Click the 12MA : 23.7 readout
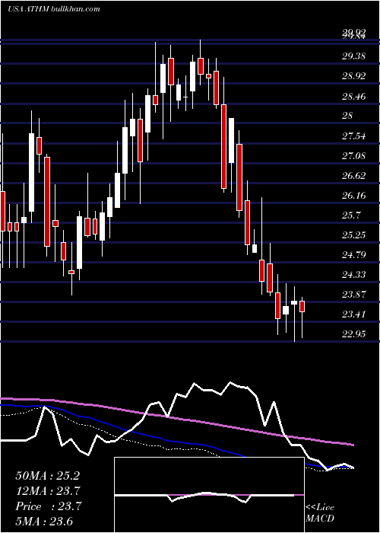This screenshot has width=380, height=533. pos(49,491)
